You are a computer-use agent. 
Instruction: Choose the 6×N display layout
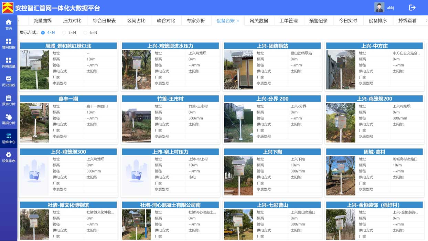(x=85, y=33)
